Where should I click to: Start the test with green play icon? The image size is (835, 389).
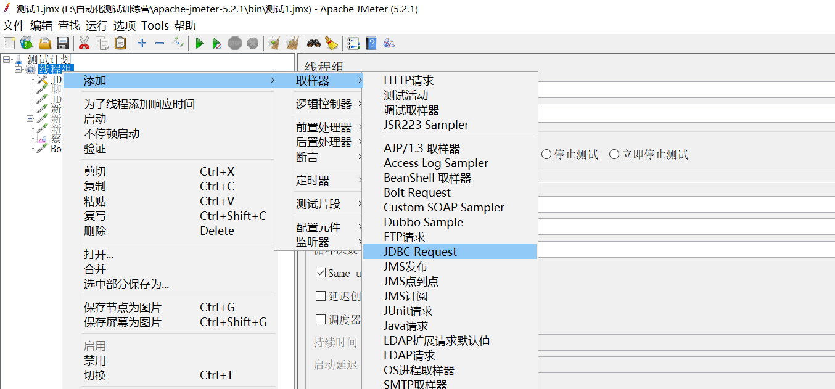[199, 43]
